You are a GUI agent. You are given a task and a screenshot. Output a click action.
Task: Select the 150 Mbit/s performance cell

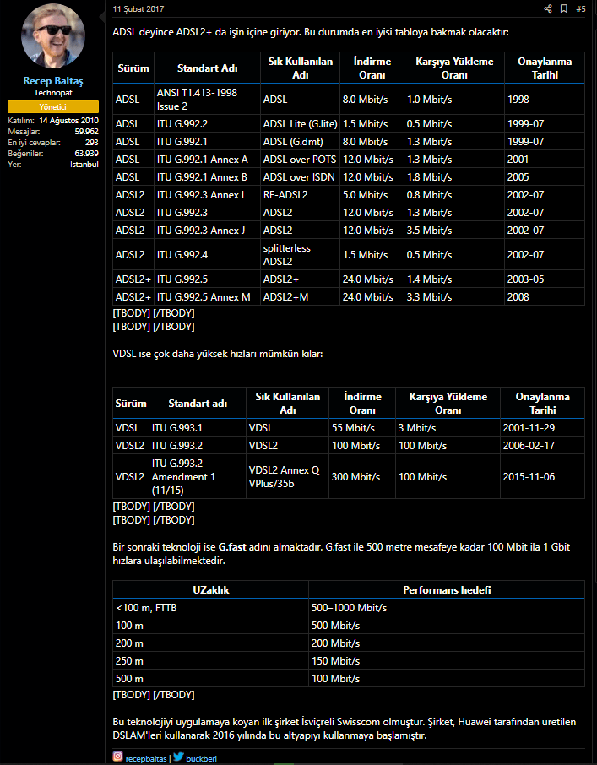[x=447, y=660]
